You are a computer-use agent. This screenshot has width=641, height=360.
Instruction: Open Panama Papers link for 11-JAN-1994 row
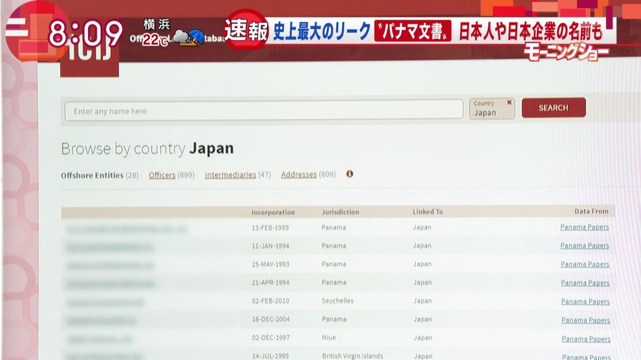584,245
